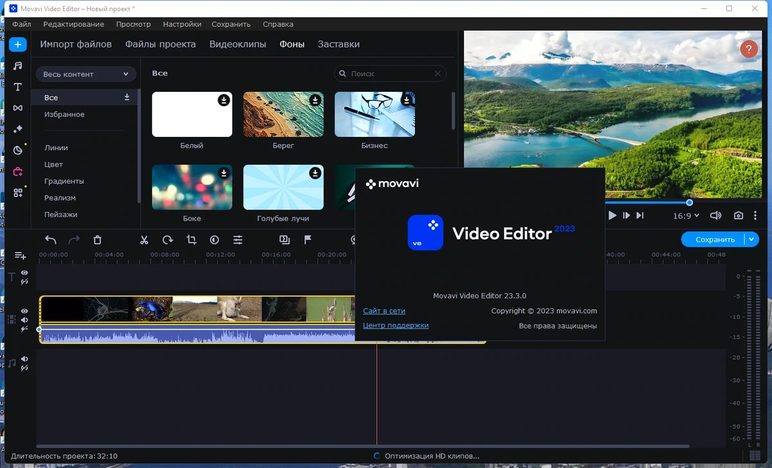The width and height of the screenshot is (772, 468).
Task: Toggle link icon on title track
Action: point(24,282)
